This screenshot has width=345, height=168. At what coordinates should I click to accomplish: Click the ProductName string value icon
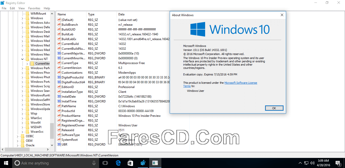pos(59,116)
